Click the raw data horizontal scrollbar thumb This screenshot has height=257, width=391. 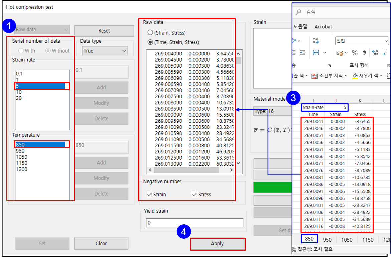pos(186,170)
